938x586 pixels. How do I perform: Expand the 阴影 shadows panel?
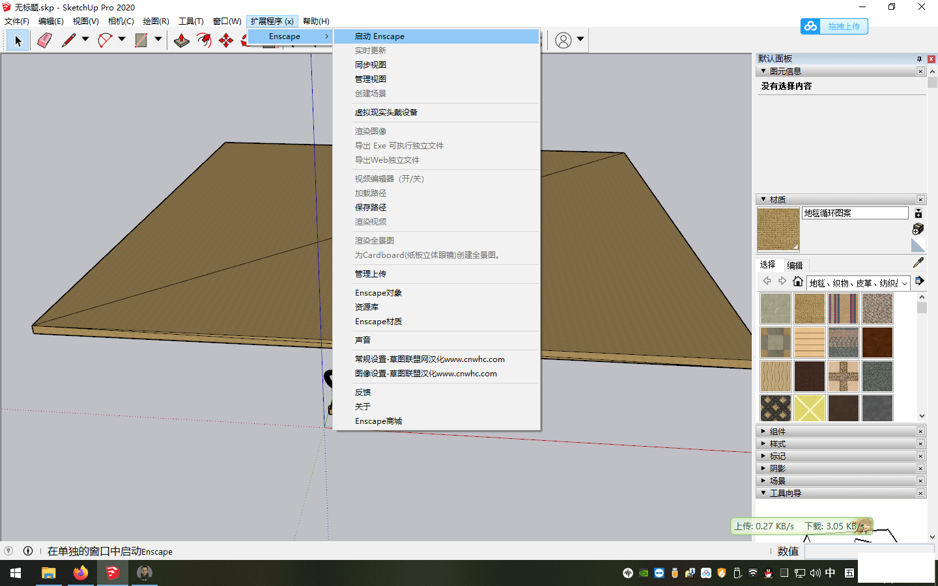point(763,468)
